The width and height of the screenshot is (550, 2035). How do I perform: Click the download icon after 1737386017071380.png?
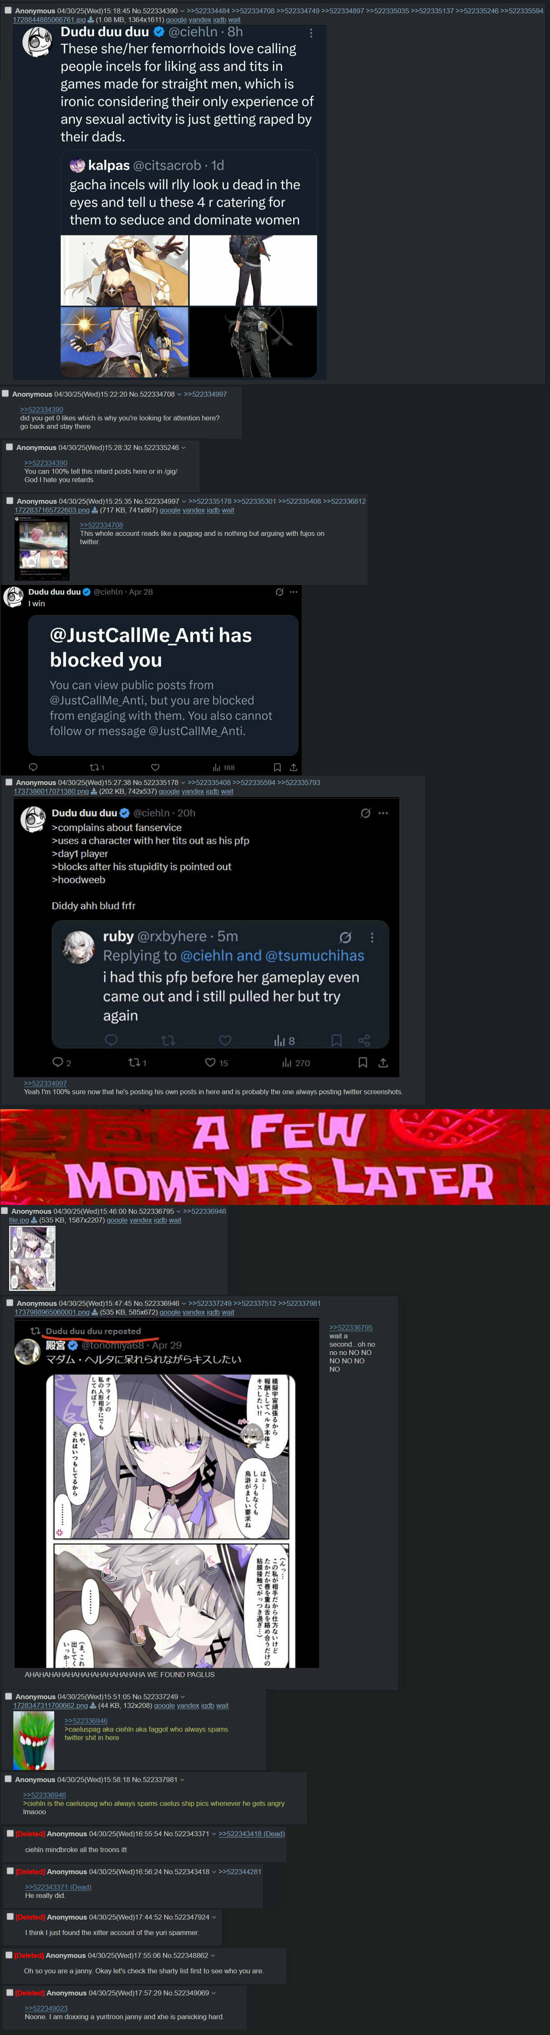[95, 792]
